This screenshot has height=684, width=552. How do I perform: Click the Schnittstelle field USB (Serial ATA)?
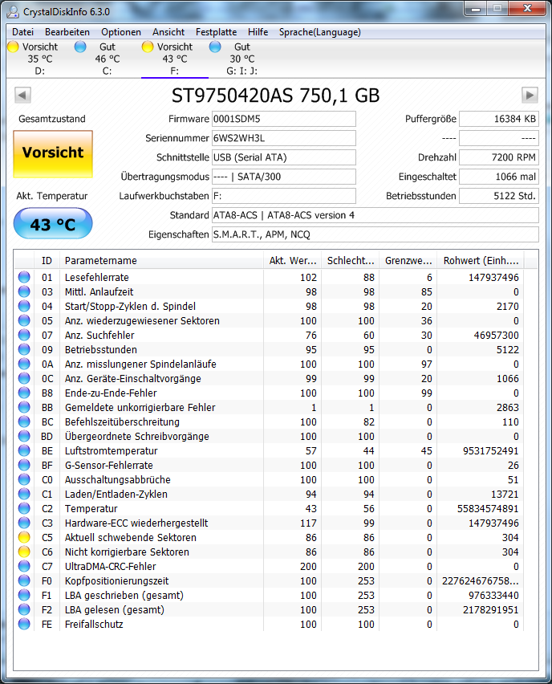click(x=284, y=157)
